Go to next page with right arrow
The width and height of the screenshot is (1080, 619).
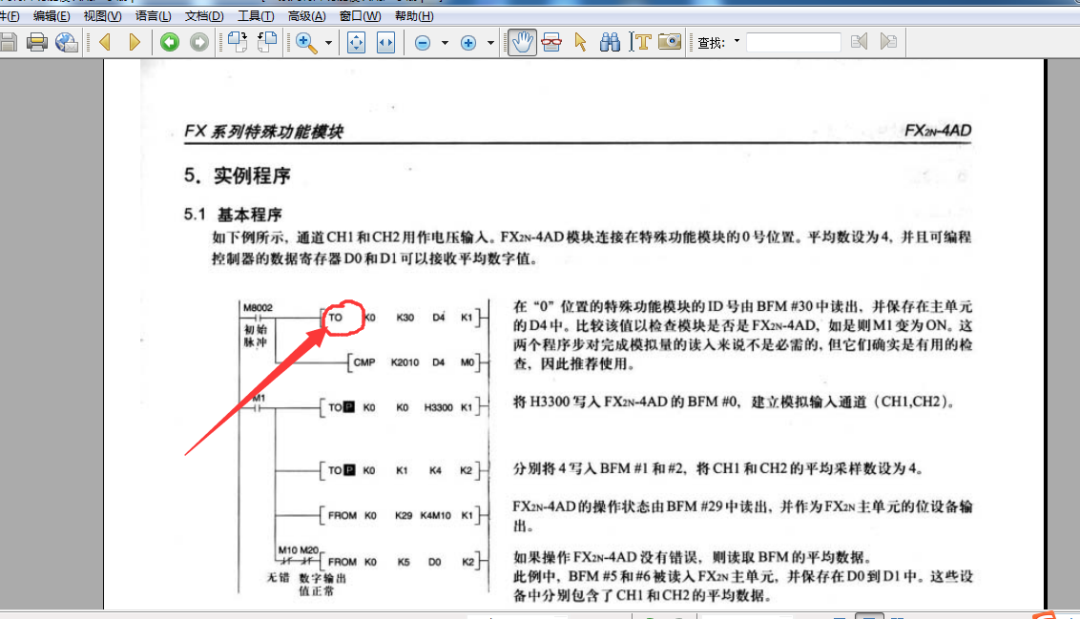[x=135, y=42]
